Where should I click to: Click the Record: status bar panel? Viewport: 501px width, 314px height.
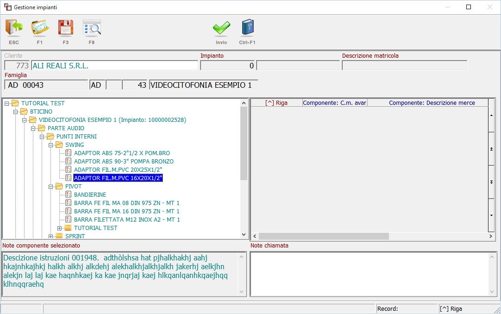click(407, 308)
